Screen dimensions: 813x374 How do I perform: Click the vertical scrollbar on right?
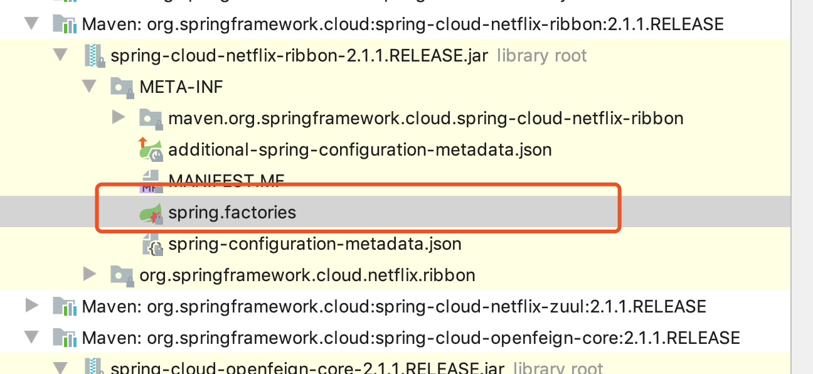(802, 188)
